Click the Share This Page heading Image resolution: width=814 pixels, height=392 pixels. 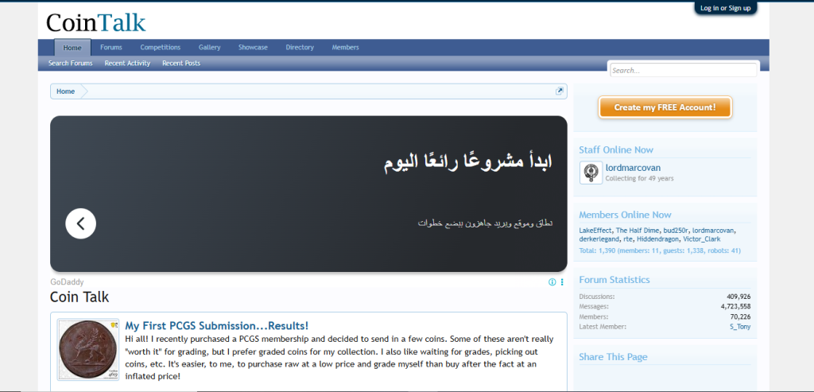(x=613, y=357)
